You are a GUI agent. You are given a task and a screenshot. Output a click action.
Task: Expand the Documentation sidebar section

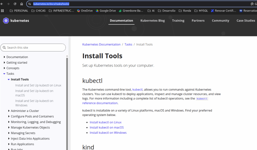coord(4,57)
